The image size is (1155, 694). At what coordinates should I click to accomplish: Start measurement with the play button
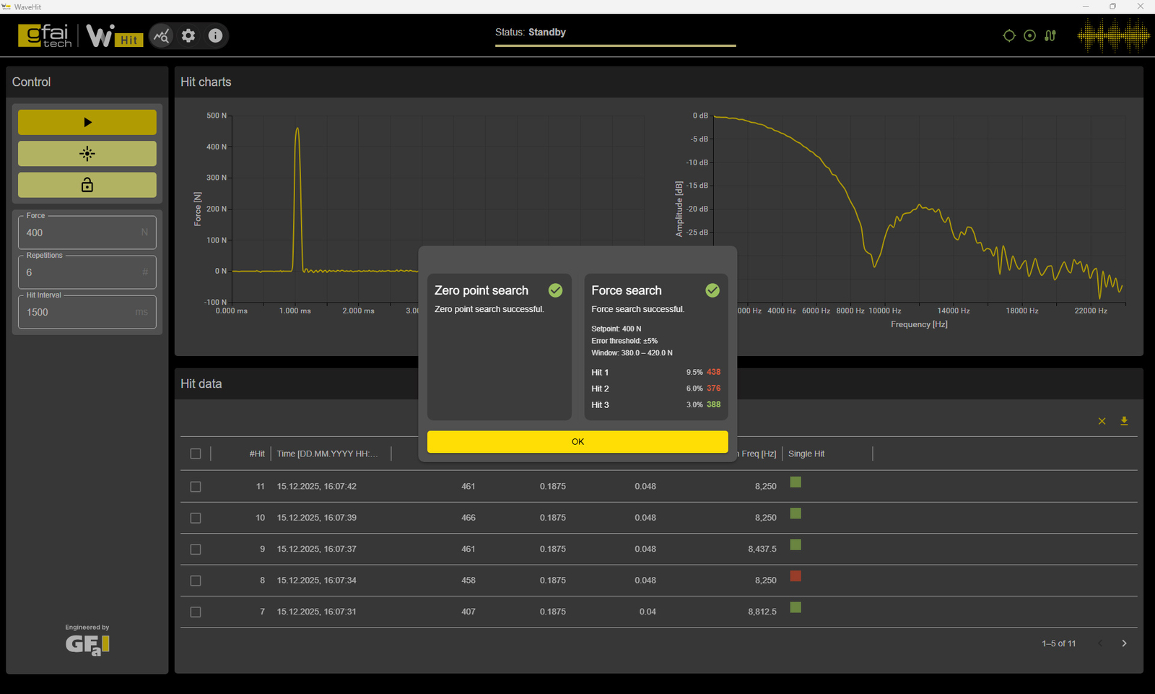87,122
